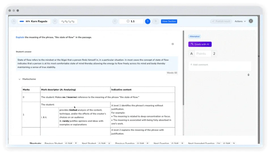Open the Karn Ragade student selector
Screen dimensions: 278x160
pos(34,21)
